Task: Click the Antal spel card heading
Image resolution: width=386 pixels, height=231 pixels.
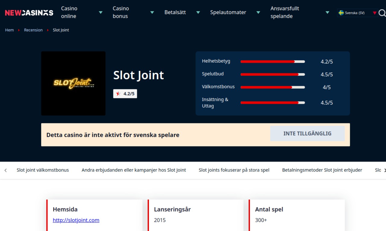Action: point(269,209)
